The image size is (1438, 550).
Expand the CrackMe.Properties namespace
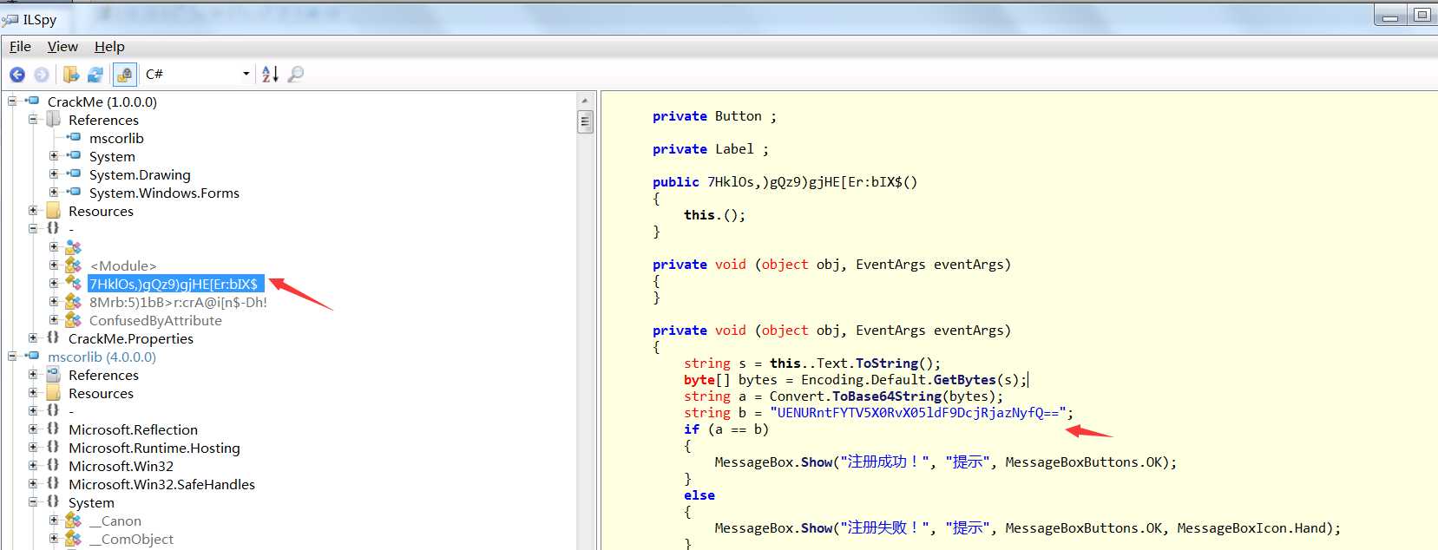point(33,338)
